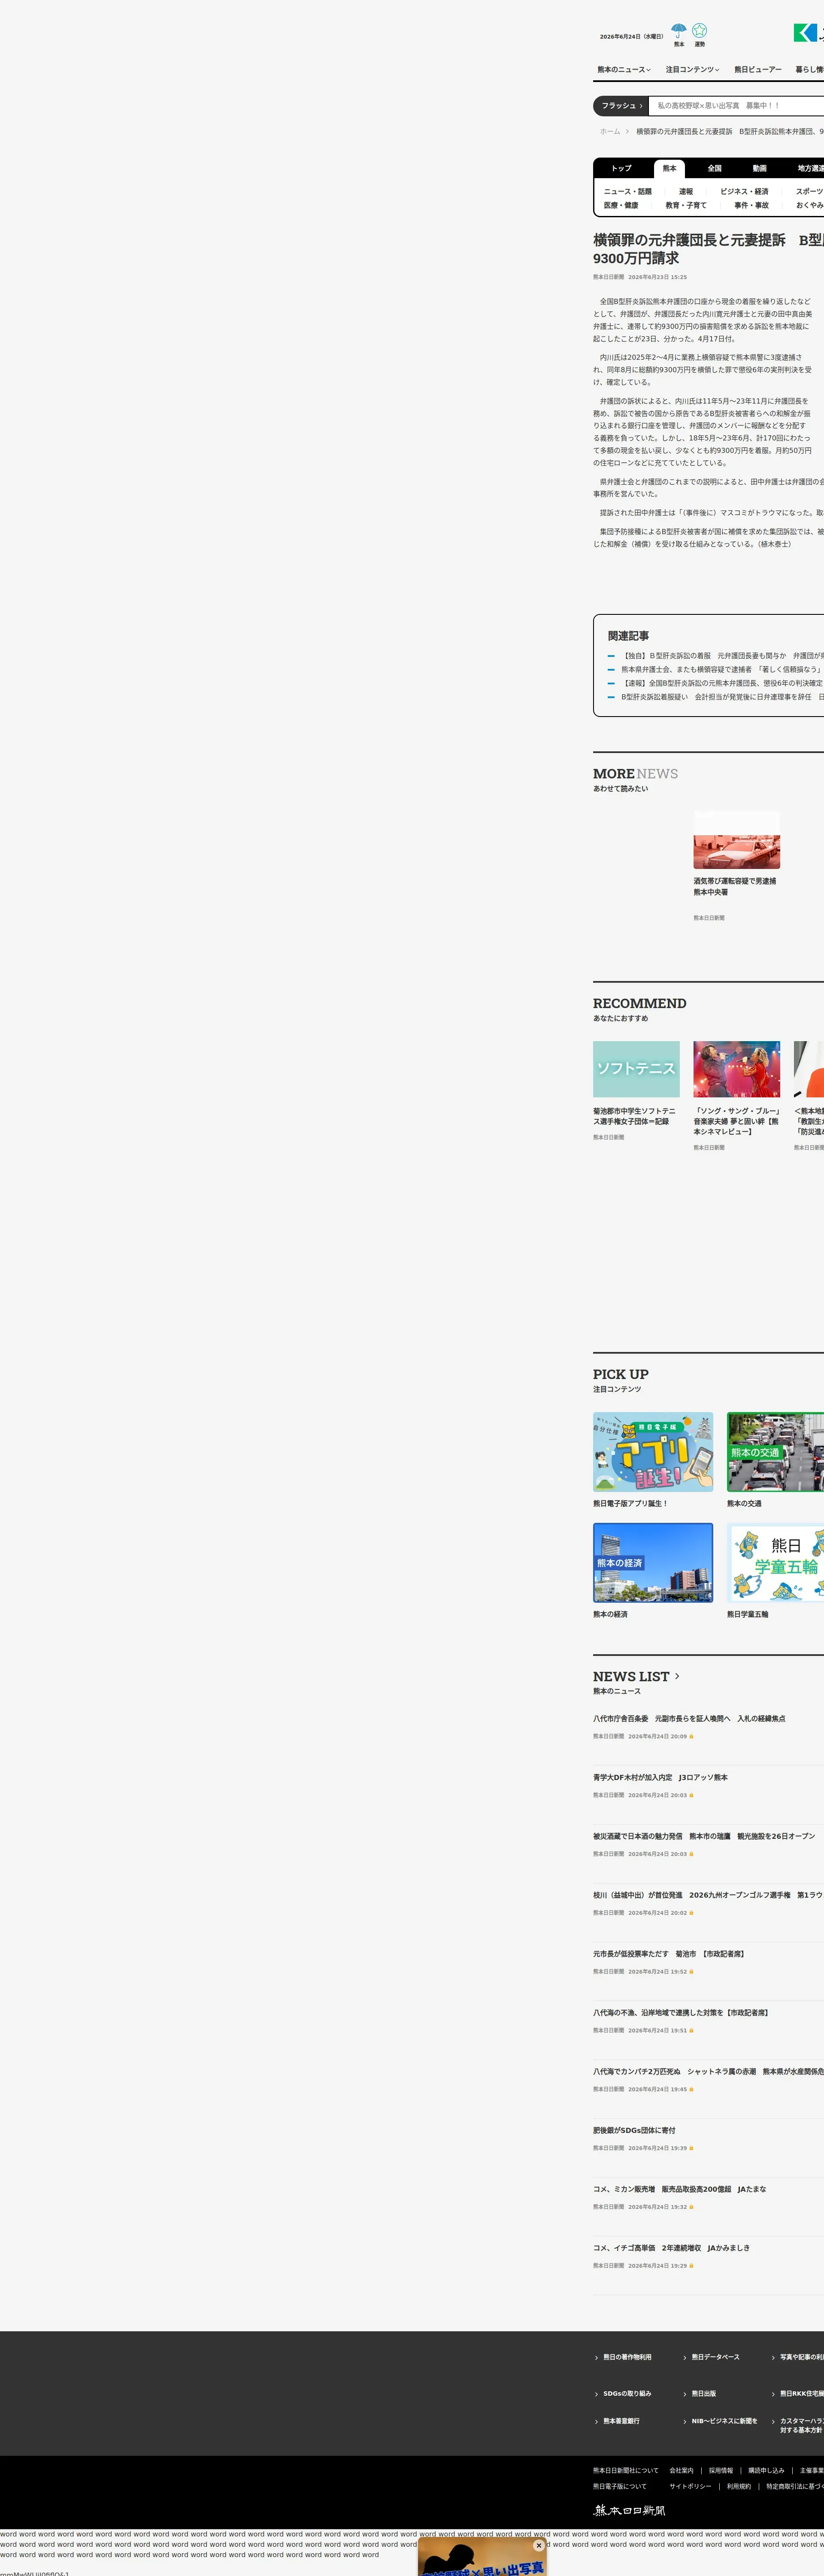Open the footer link 採用情報
Image resolution: width=824 pixels, height=2576 pixels.
click(x=721, y=2470)
